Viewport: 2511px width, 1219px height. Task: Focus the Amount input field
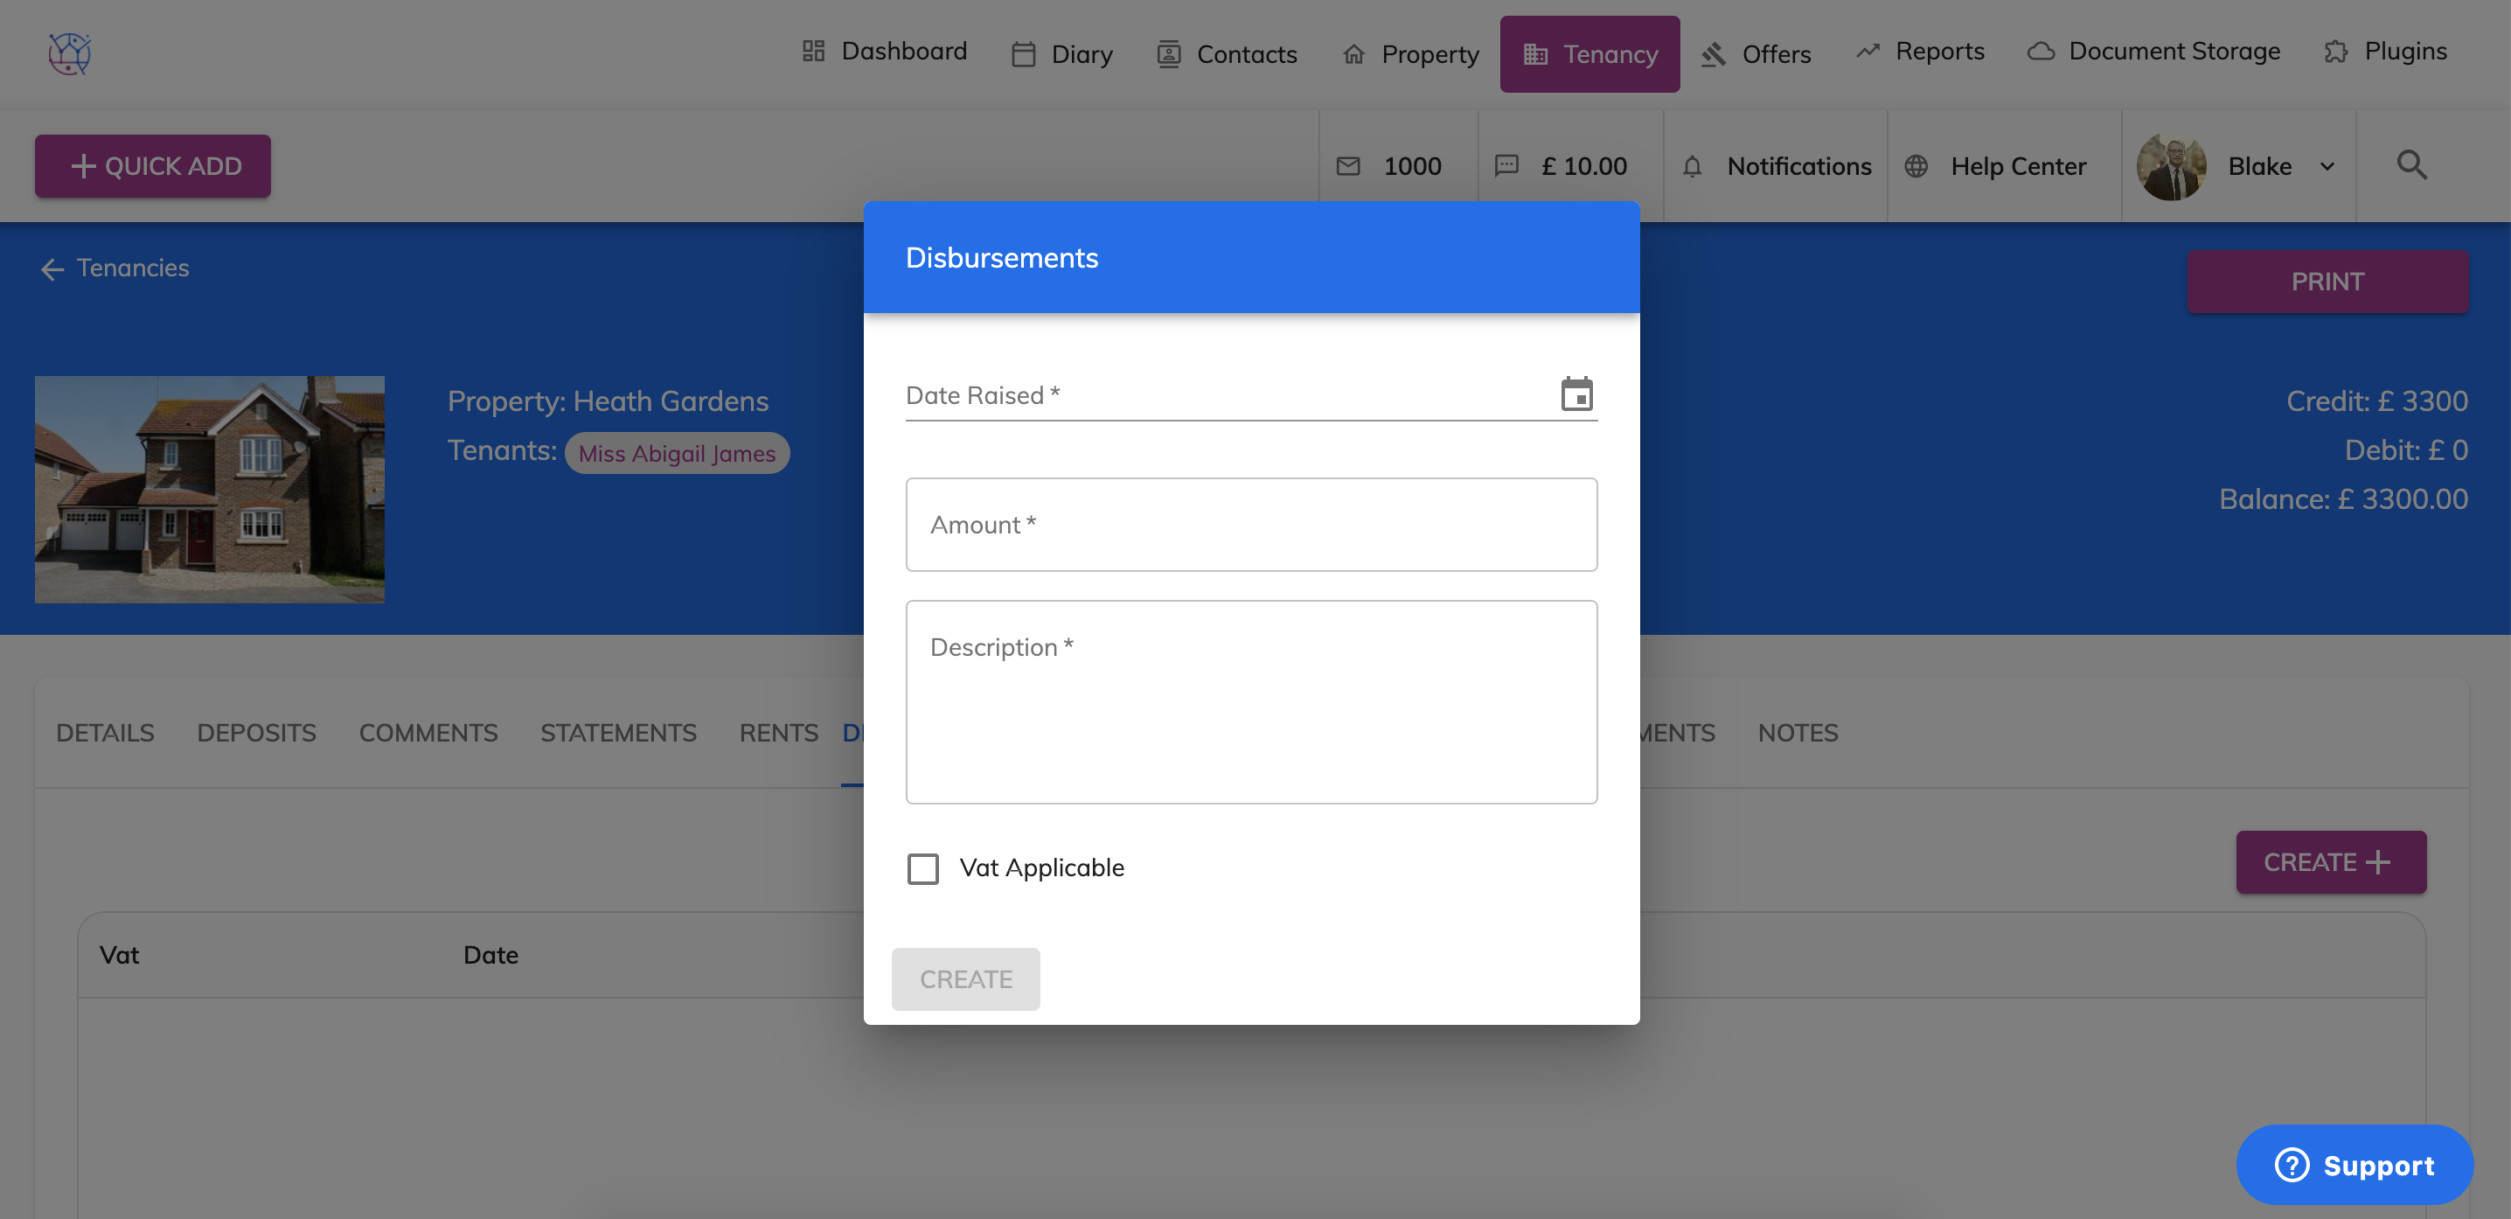click(1250, 525)
